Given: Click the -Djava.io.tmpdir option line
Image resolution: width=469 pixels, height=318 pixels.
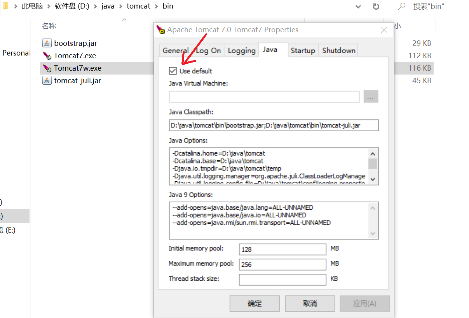Looking at the screenshot, I should coord(227,169).
